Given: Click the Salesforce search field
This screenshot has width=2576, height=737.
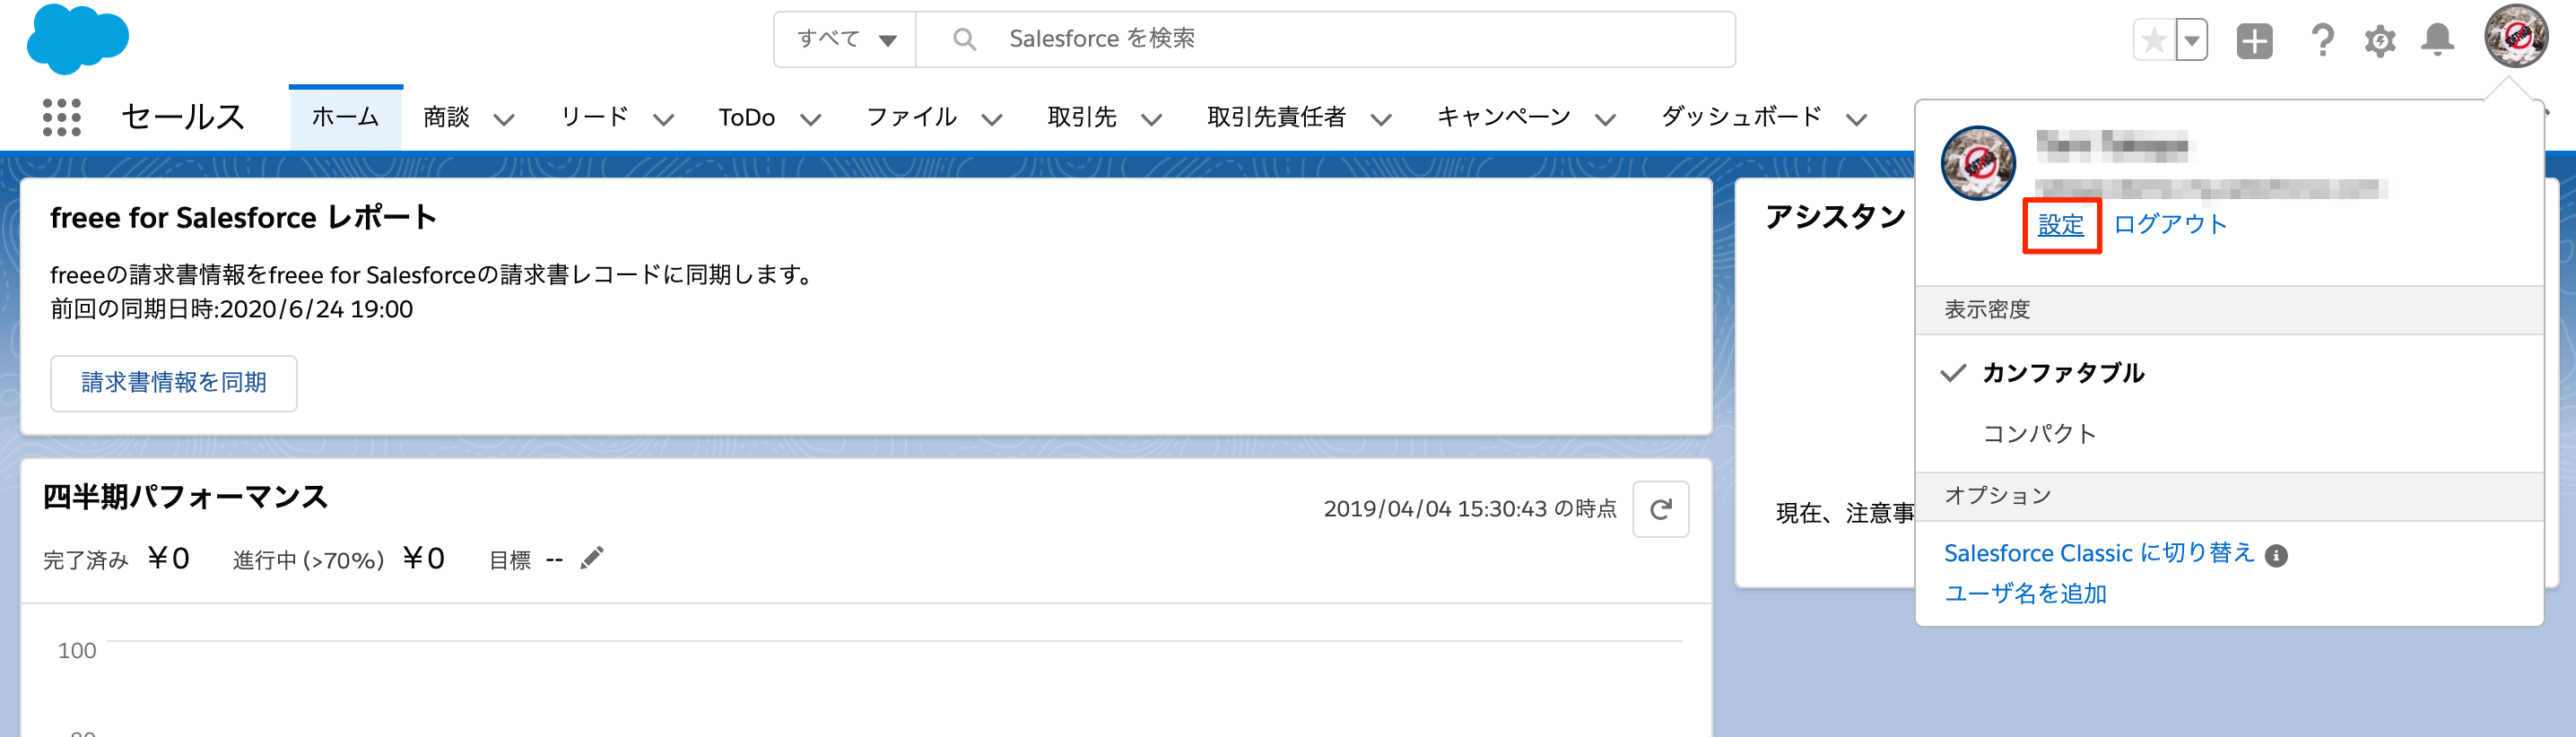Looking at the screenshot, I should [x=1325, y=39].
